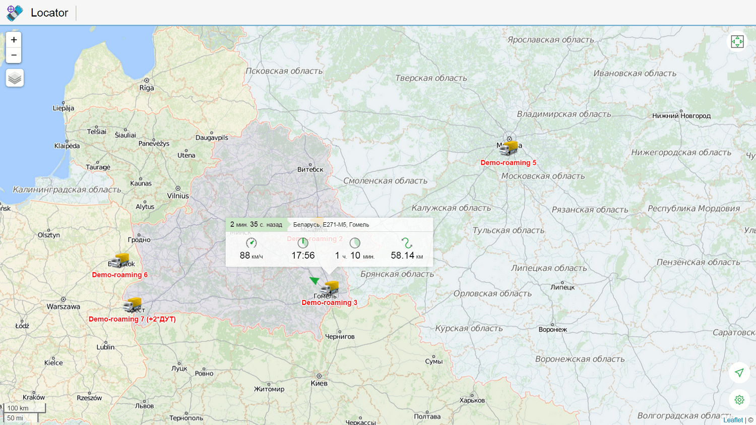Select the Demo-roaming 6 truck marker
Image resolution: width=756 pixels, height=425 pixels.
coord(120,260)
